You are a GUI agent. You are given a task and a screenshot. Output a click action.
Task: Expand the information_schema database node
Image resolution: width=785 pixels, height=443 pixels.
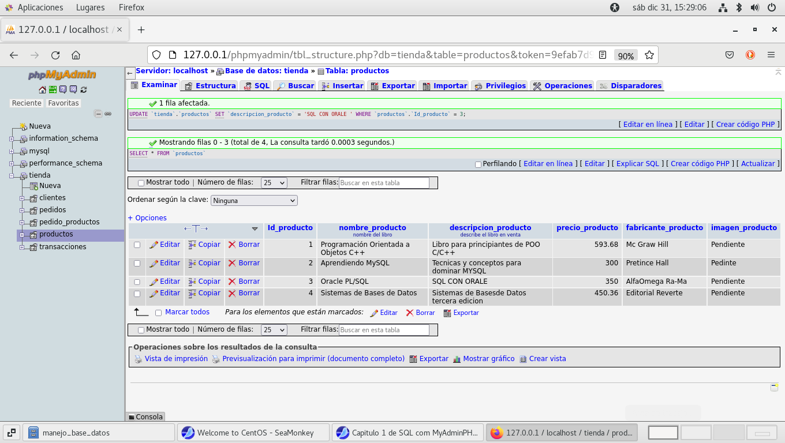pos(12,138)
